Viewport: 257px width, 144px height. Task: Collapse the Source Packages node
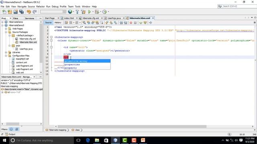point(6,32)
